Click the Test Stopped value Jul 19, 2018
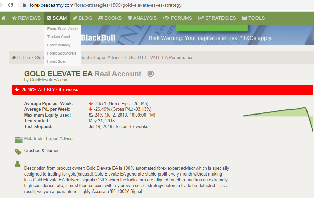 point(119,127)
